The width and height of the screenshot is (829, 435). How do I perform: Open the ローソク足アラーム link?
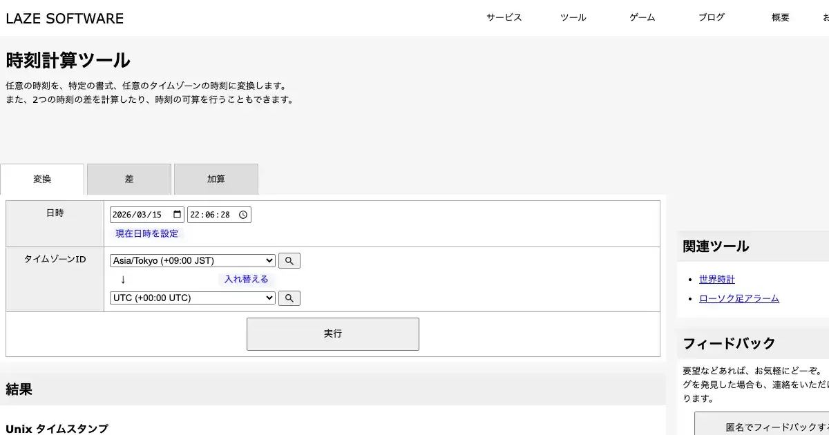[739, 298]
